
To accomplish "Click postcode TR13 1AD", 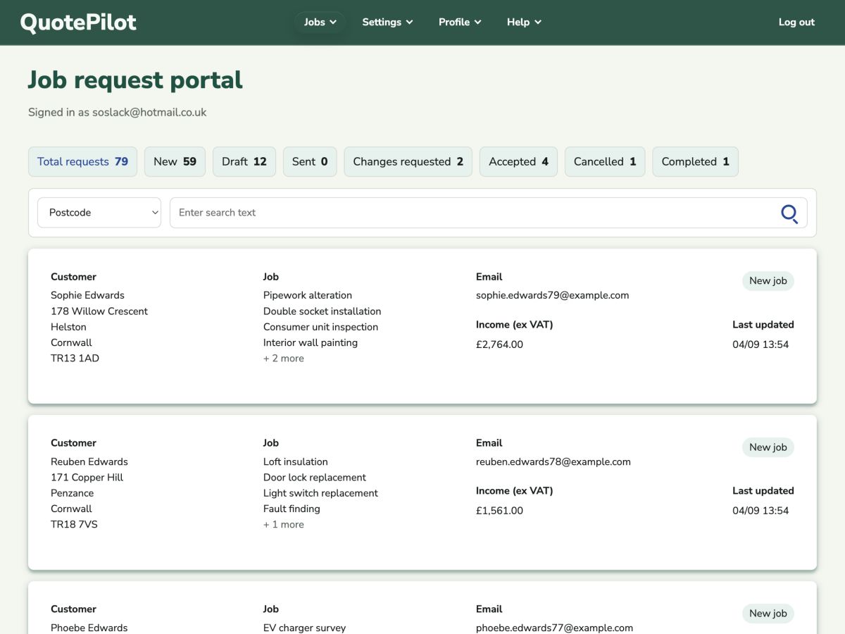I will point(75,359).
